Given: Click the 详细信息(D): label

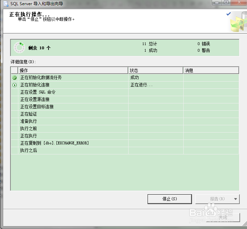Looking at the screenshot, I should pyautogui.click(x=23, y=62).
